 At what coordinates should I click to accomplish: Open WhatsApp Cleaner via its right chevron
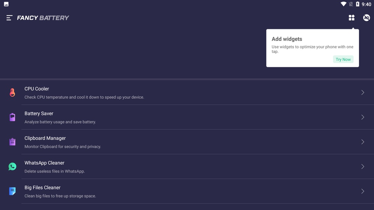[362, 167]
